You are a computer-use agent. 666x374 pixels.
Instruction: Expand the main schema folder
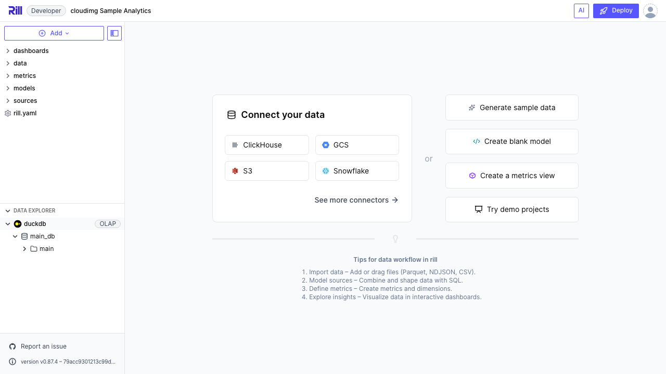(x=24, y=249)
